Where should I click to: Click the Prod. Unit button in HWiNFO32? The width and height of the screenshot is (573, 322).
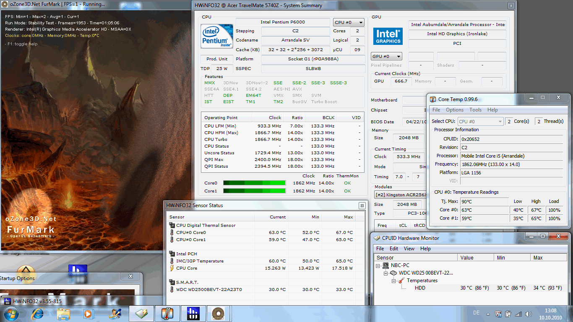coord(217,59)
